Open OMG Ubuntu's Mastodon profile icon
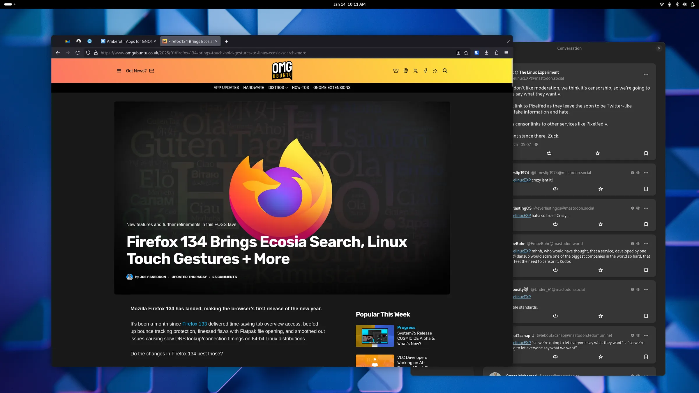 pyautogui.click(x=406, y=71)
